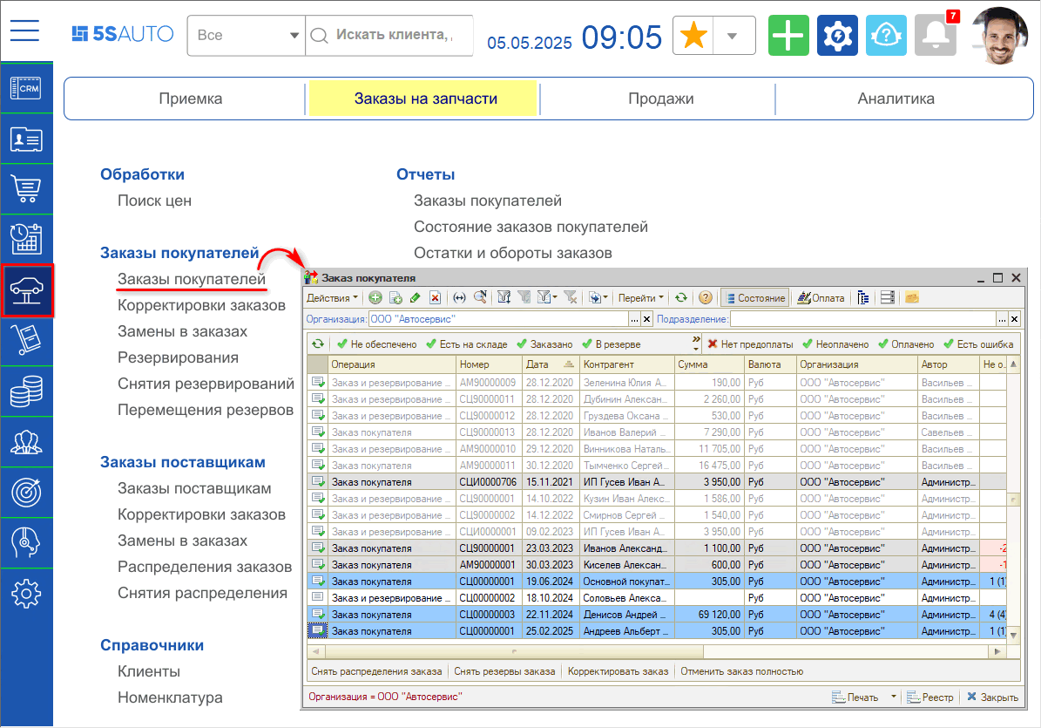The width and height of the screenshot is (1041, 728).
Task: Click the Отменить заказ полностью button
Action: pyautogui.click(x=741, y=671)
